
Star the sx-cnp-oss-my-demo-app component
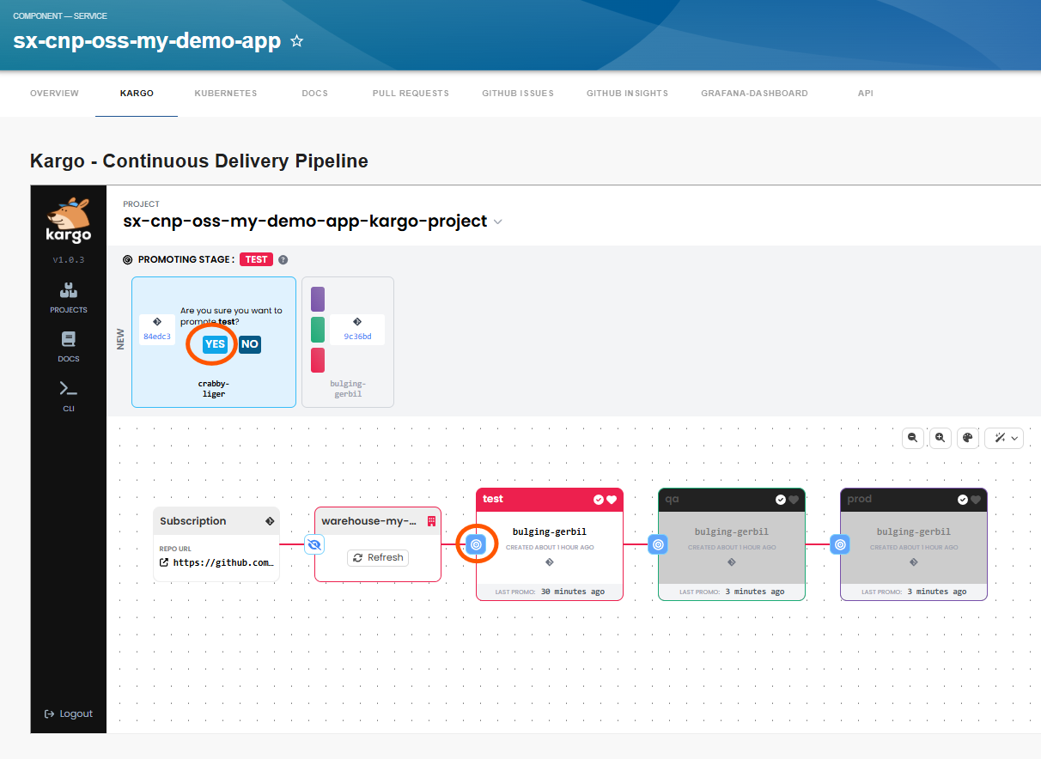coord(297,41)
